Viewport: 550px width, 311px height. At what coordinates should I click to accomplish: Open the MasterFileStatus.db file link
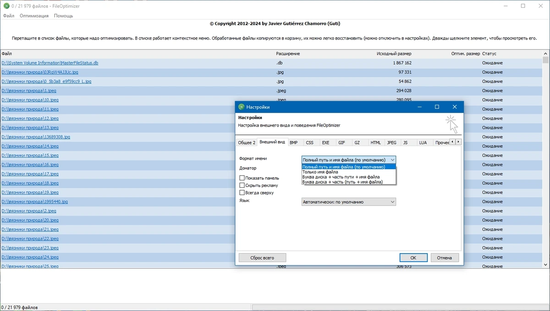(x=50, y=63)
